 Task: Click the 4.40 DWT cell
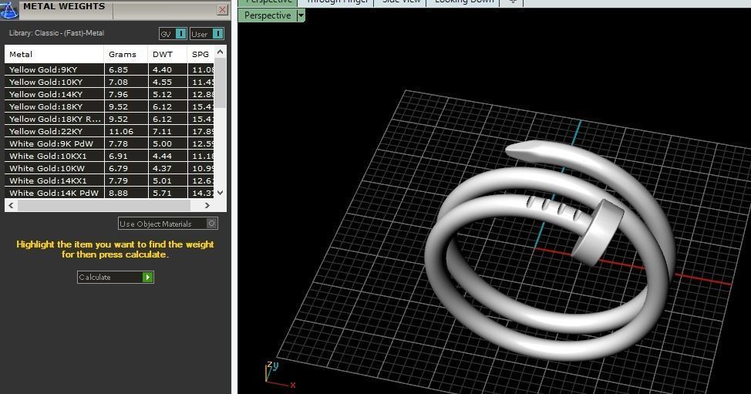167,69
